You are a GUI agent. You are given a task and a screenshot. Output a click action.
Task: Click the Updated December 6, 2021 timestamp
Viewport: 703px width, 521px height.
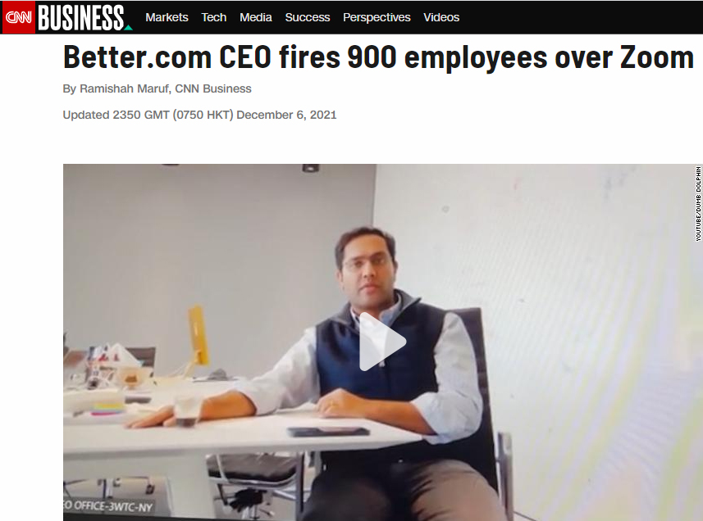(x=199, y=115)
